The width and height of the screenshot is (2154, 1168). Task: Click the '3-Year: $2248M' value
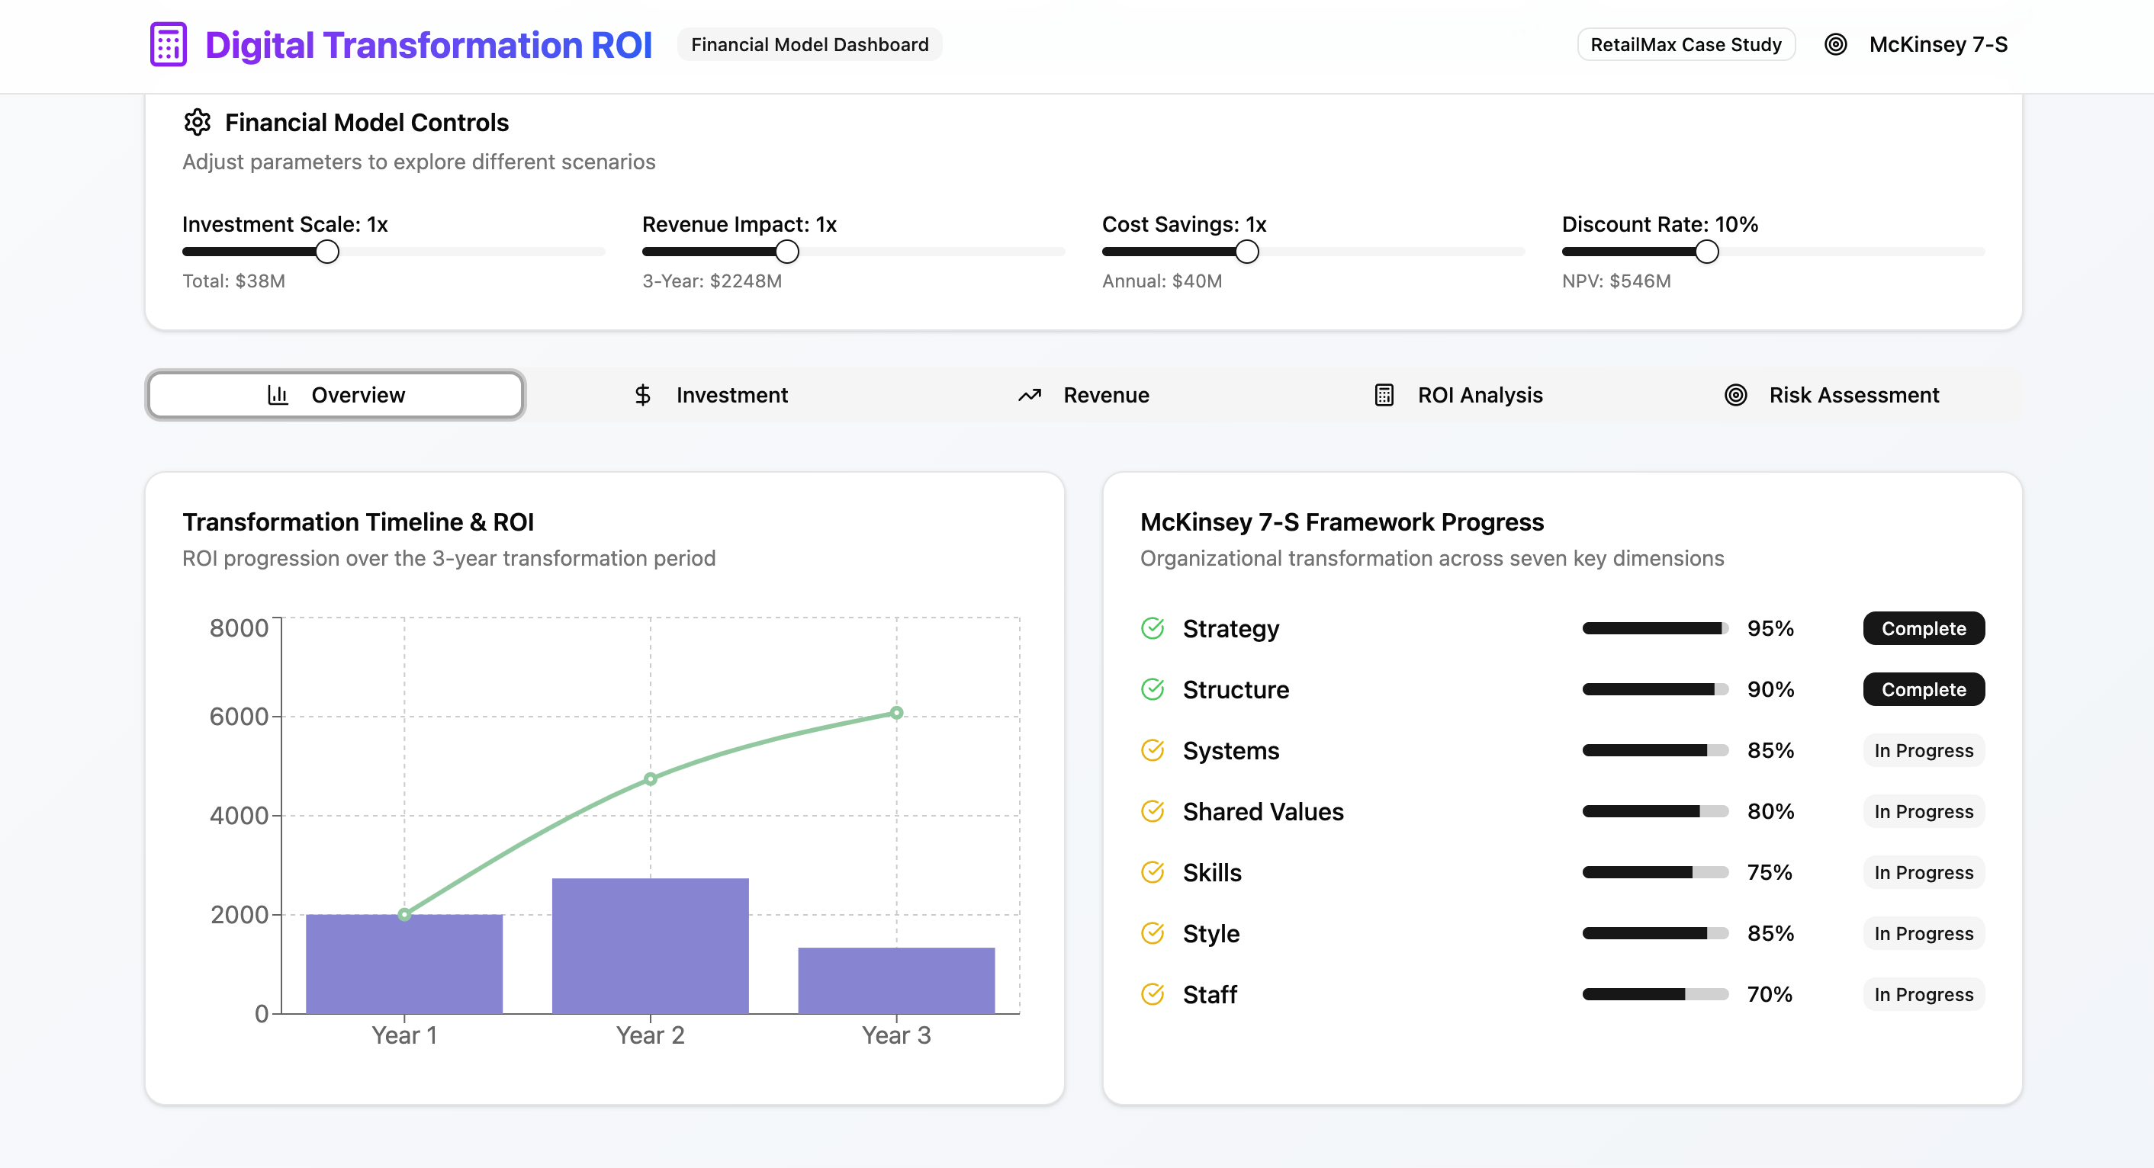(712, 281)
